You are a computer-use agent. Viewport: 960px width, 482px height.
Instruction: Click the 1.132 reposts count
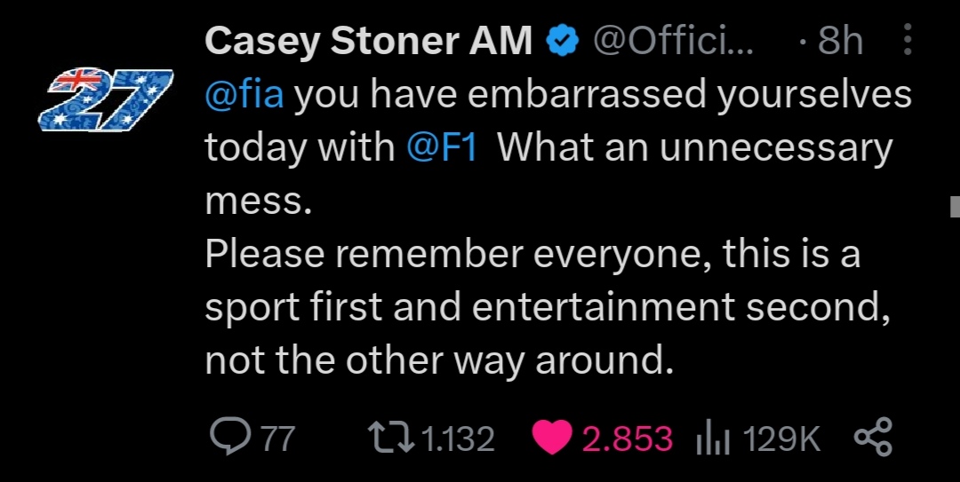click(458, 439)
